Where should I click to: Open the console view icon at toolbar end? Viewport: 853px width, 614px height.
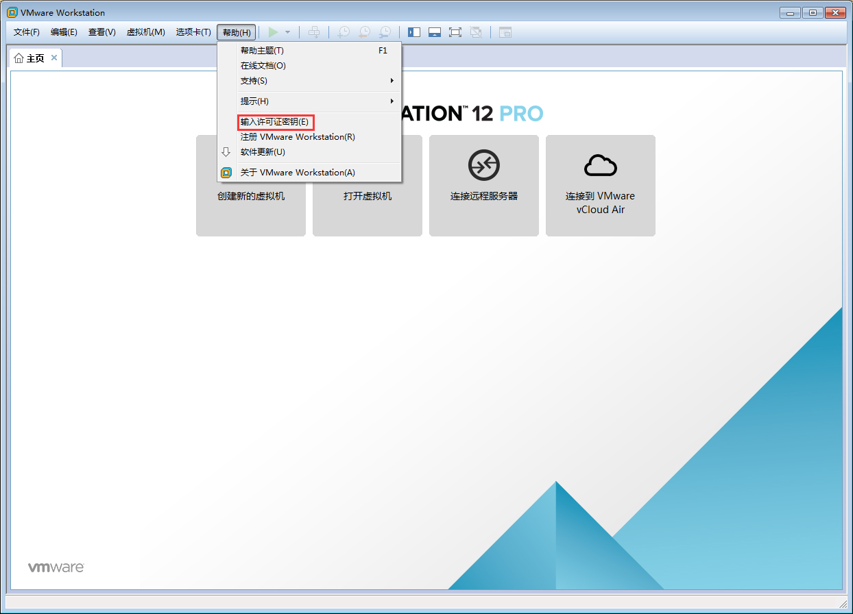[505, 32]
